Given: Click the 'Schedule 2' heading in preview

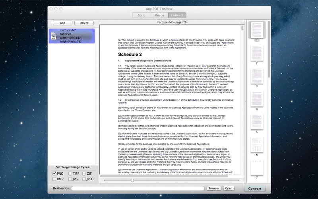Looking at the screenshot, I should click(x=130, y=55).
